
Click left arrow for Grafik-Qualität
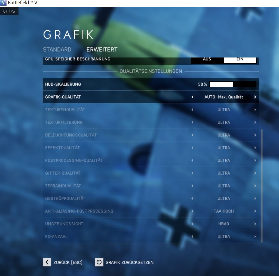(192, 97)
